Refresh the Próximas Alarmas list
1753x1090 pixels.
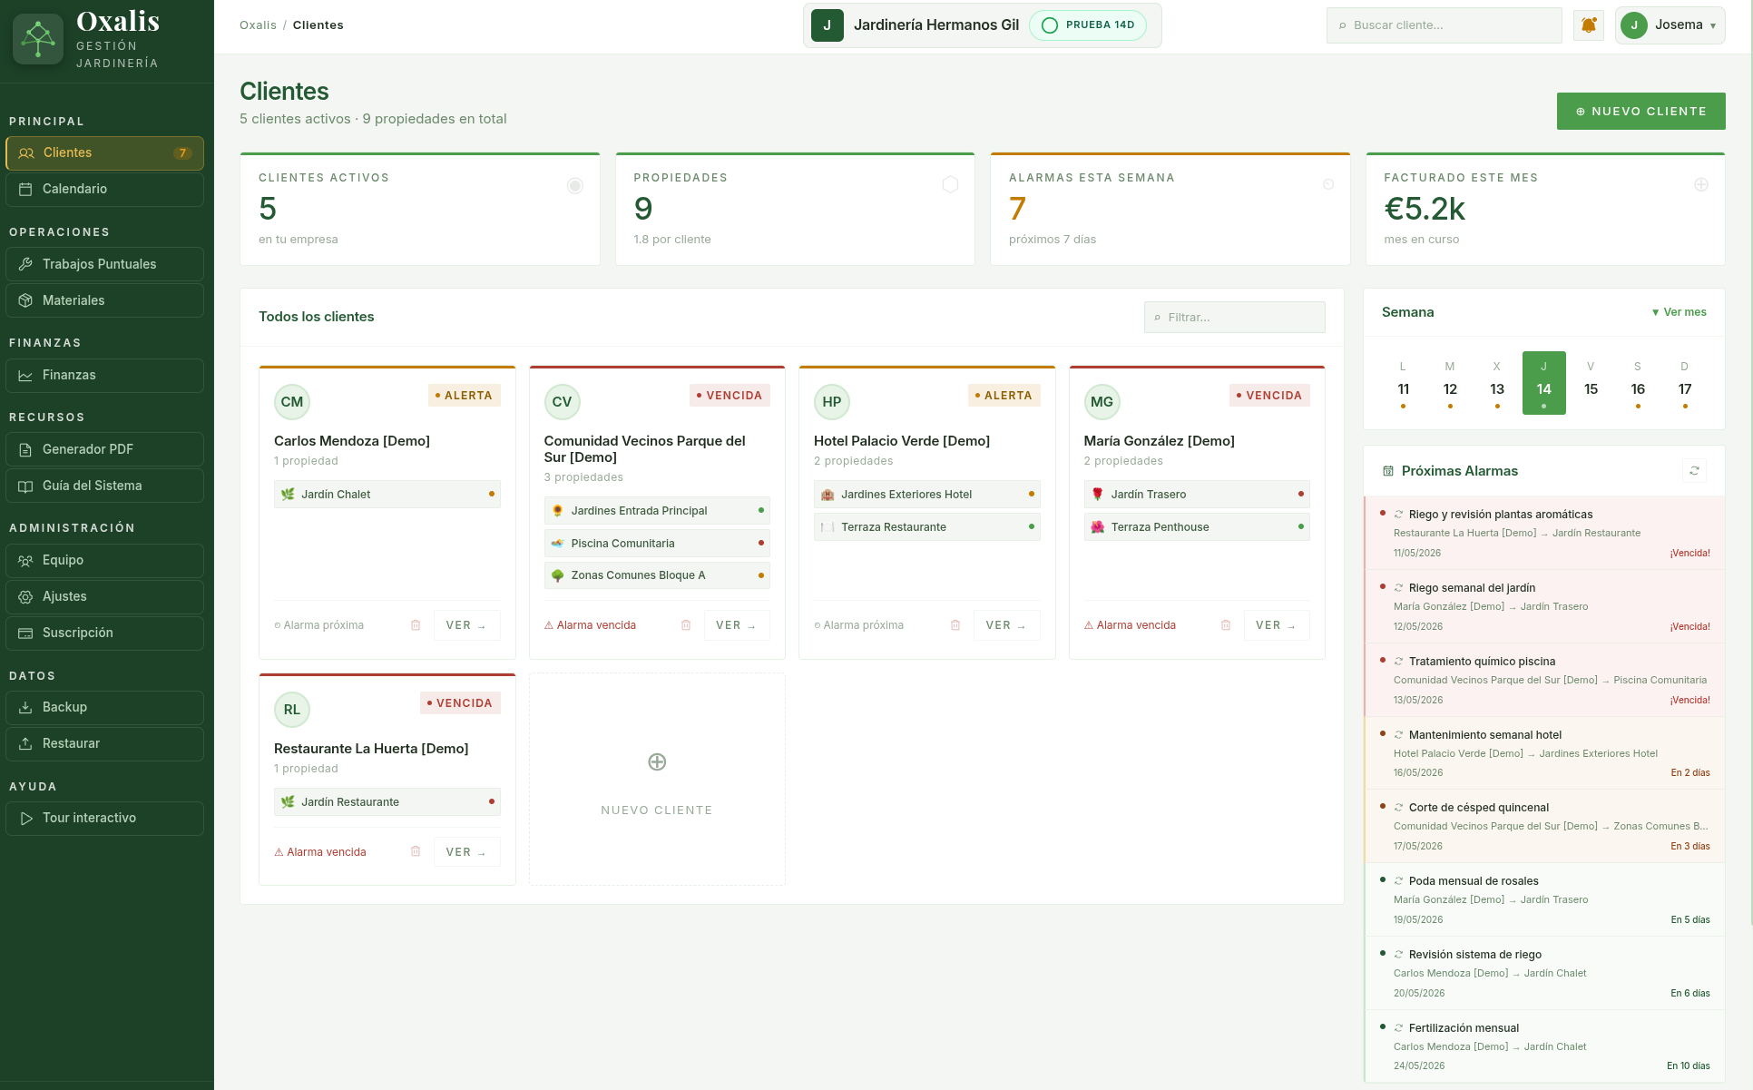pyautogui.click(x=1694, y=471)
